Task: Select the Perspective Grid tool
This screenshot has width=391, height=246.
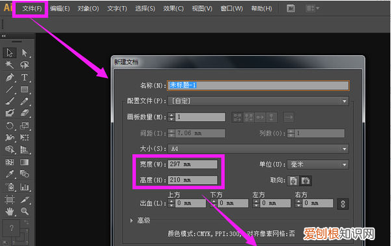Action: pyautogui.click(x=24, y=150)
